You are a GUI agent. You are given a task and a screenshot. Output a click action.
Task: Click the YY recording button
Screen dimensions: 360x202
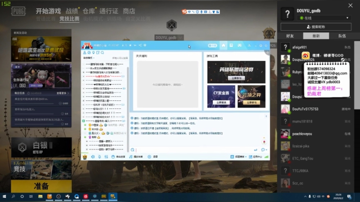click(x=152, y=156)
